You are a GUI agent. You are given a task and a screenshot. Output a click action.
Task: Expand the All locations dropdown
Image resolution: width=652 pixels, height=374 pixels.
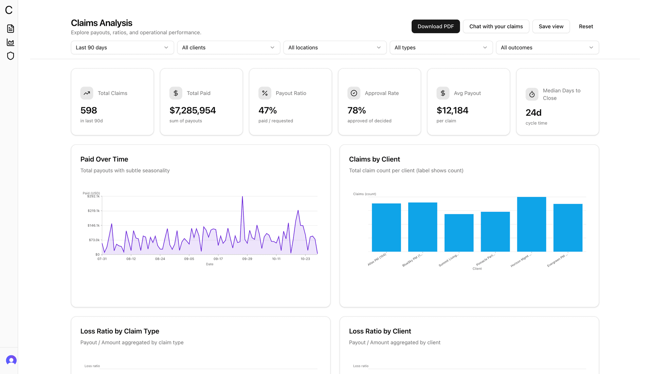point(334,48)
